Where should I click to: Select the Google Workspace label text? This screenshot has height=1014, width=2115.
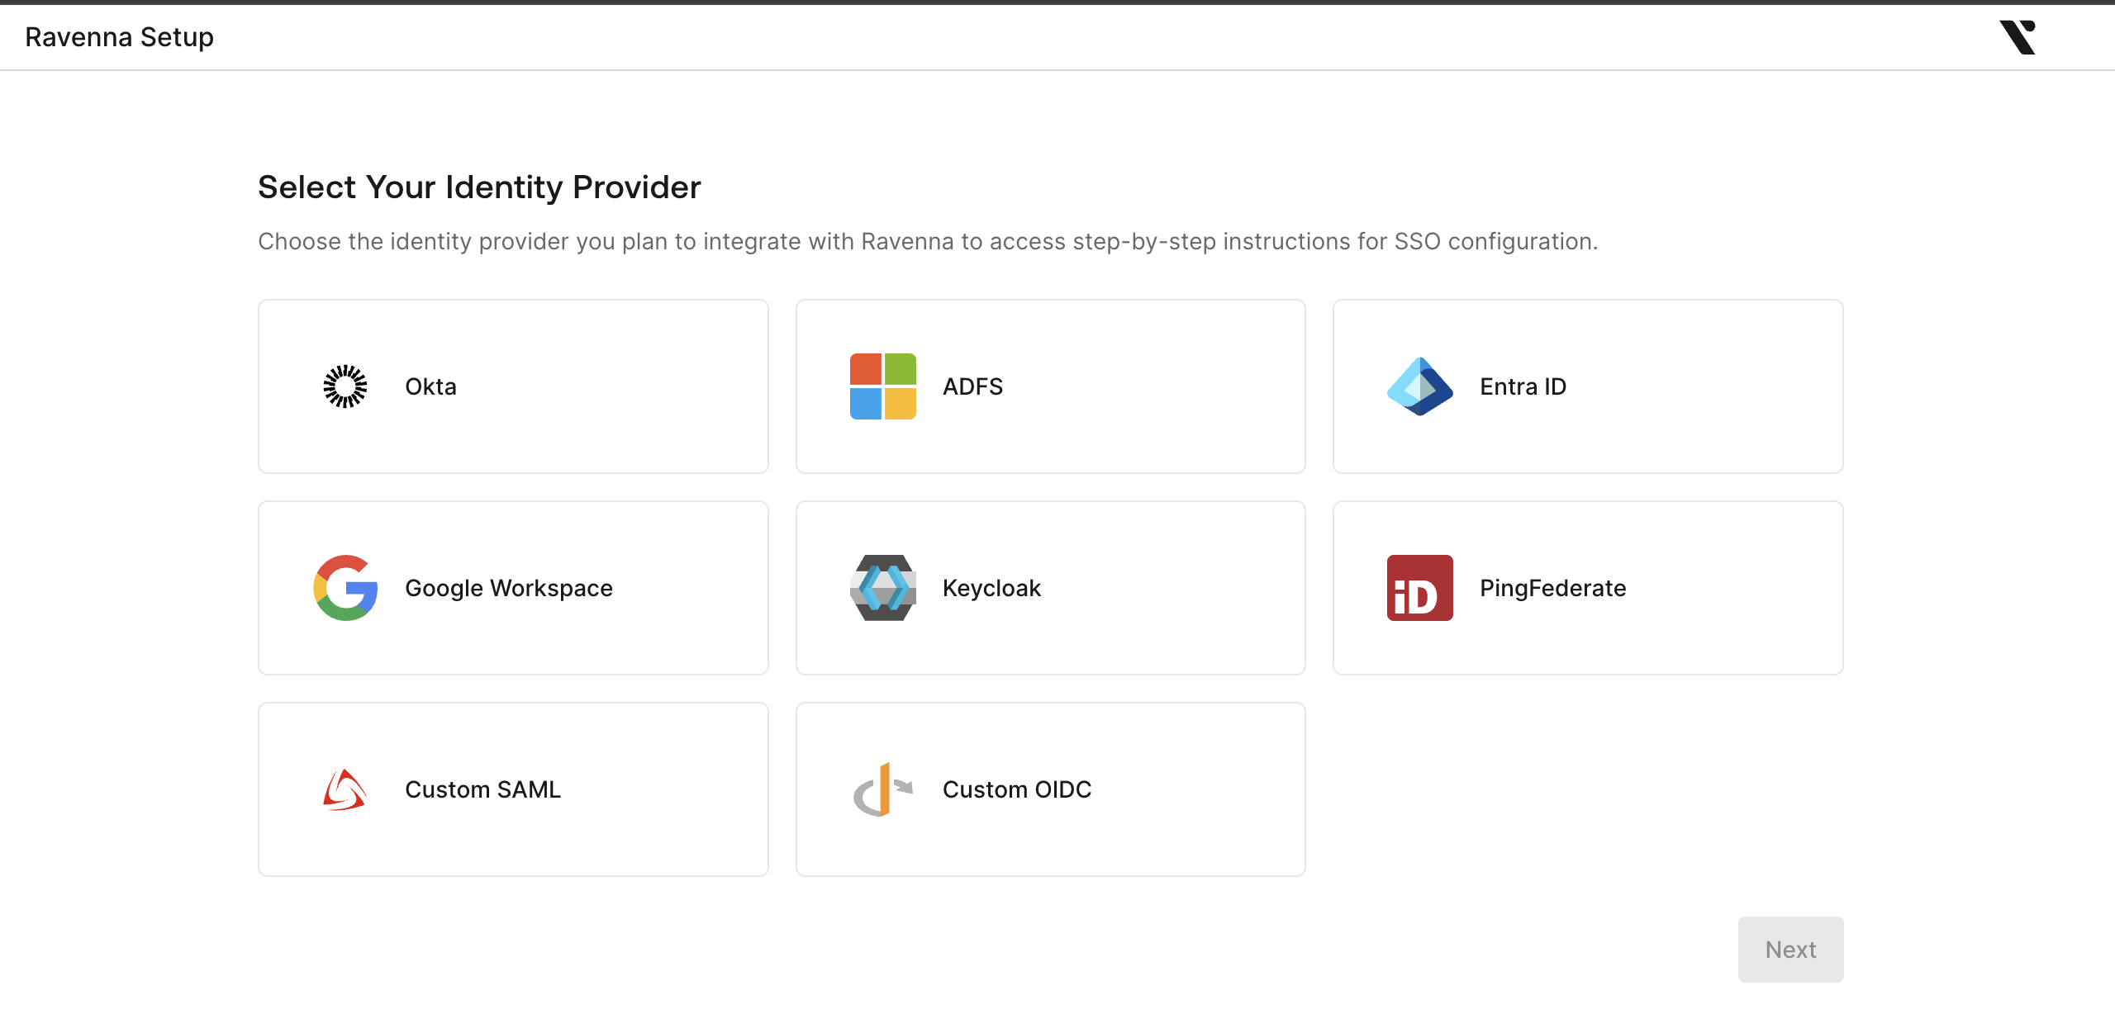[x=509, y=588]
